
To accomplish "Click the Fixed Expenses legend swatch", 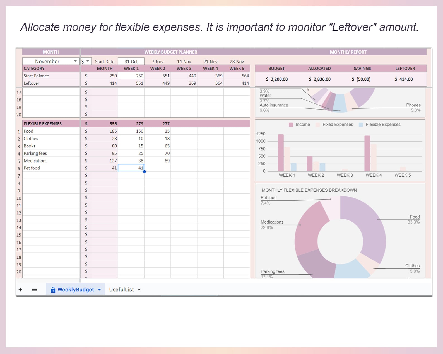I will point(318,125).
